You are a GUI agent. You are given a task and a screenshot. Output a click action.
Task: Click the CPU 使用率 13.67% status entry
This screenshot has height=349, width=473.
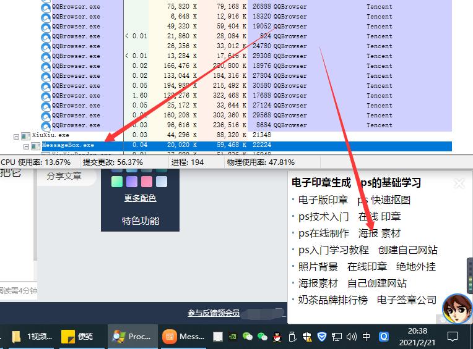point(35,162)
